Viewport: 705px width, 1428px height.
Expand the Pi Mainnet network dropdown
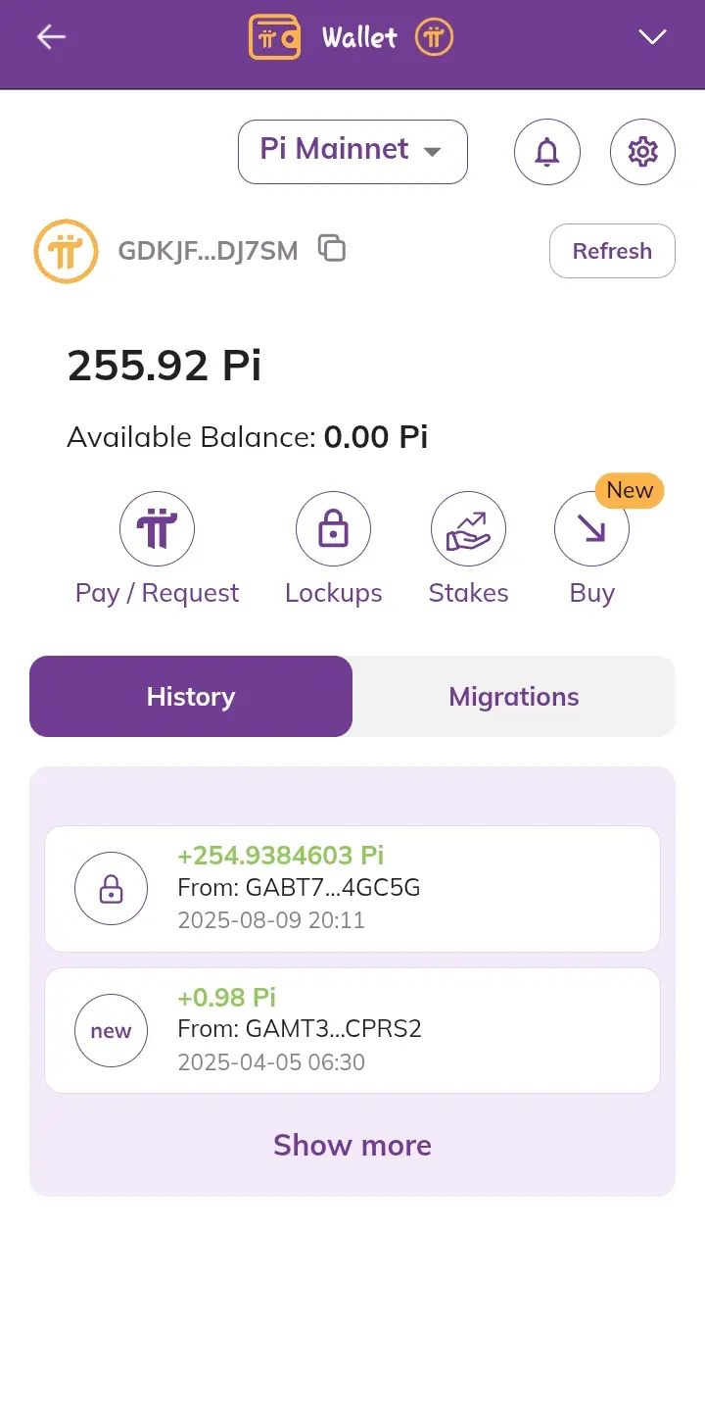[352, 152]
